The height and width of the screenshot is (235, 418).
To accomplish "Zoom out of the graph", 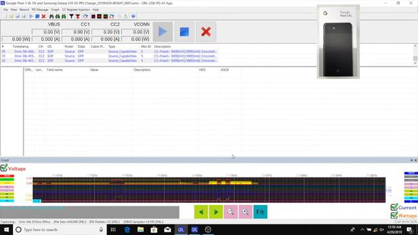I will (x=231, y=211).
